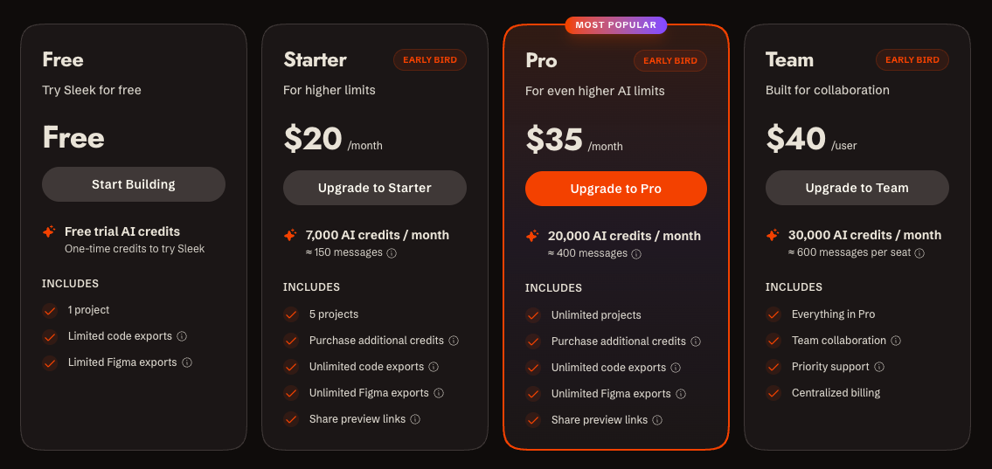Click checkmark beside Centralized billing
992x469 pixels.
pyautogui.click(x=773, y=393)
